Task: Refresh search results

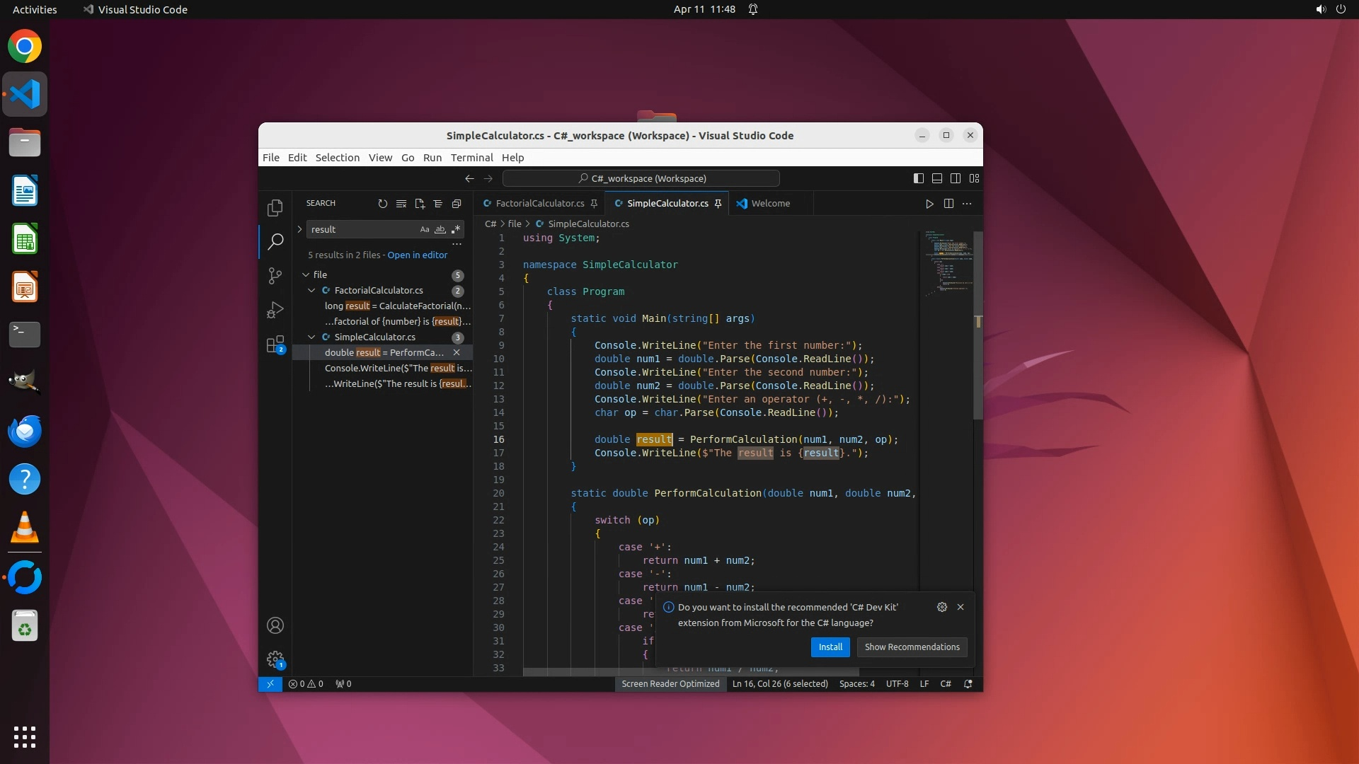Action: point(383,204)
